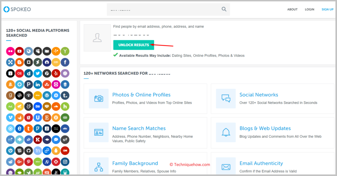Click the Google Plus icon

pos(19,162)
